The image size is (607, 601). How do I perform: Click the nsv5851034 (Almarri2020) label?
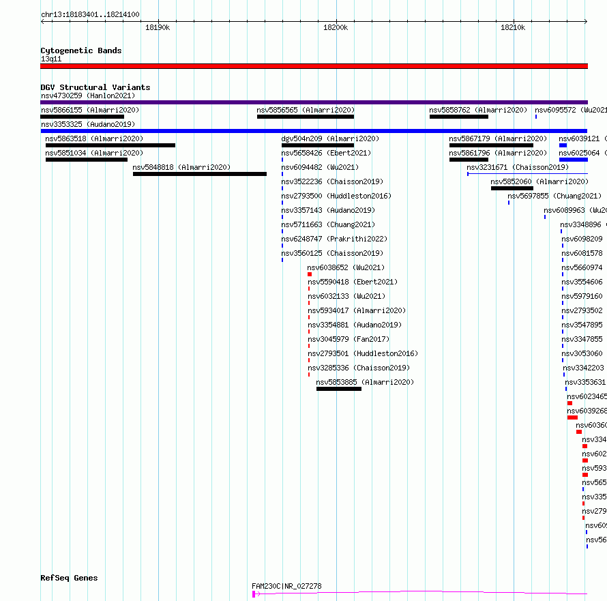coord(94,153)
